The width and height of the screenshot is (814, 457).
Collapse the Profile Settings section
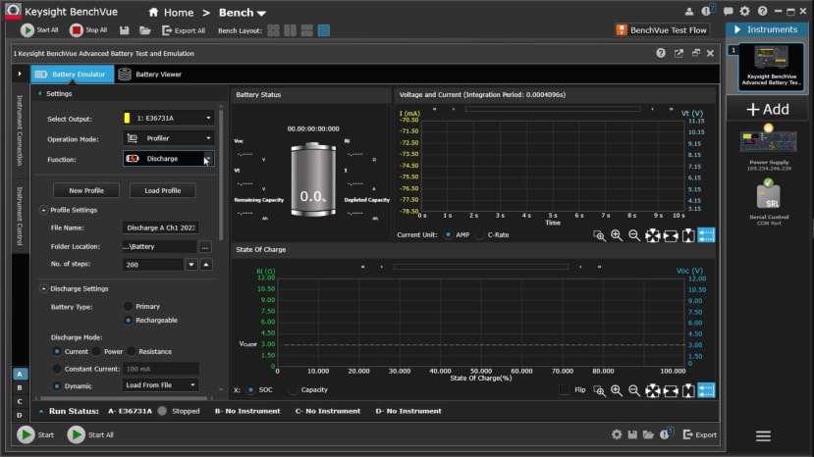pos(43,210)
